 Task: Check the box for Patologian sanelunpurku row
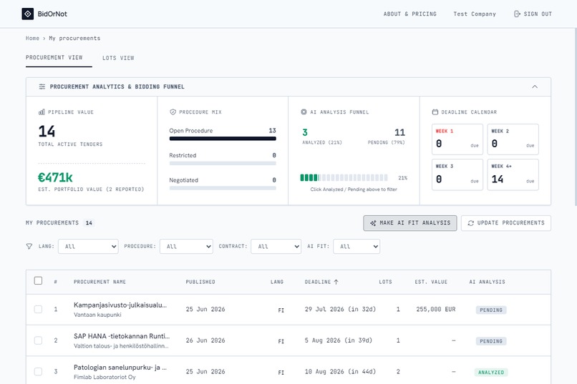38,372
